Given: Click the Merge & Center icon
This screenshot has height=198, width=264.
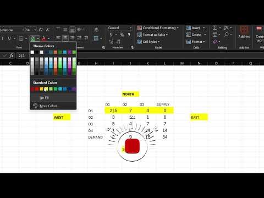Looking at the screenshot, I should [x=96, y=38].
